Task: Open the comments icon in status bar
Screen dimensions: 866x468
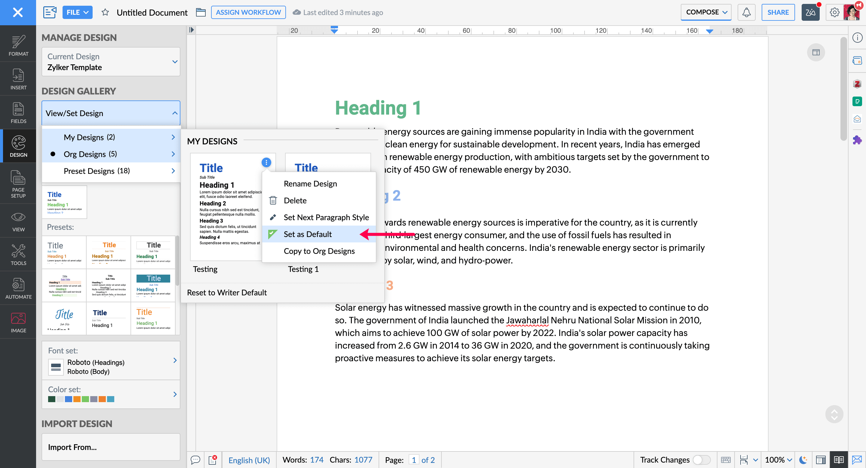Action: 195,460
